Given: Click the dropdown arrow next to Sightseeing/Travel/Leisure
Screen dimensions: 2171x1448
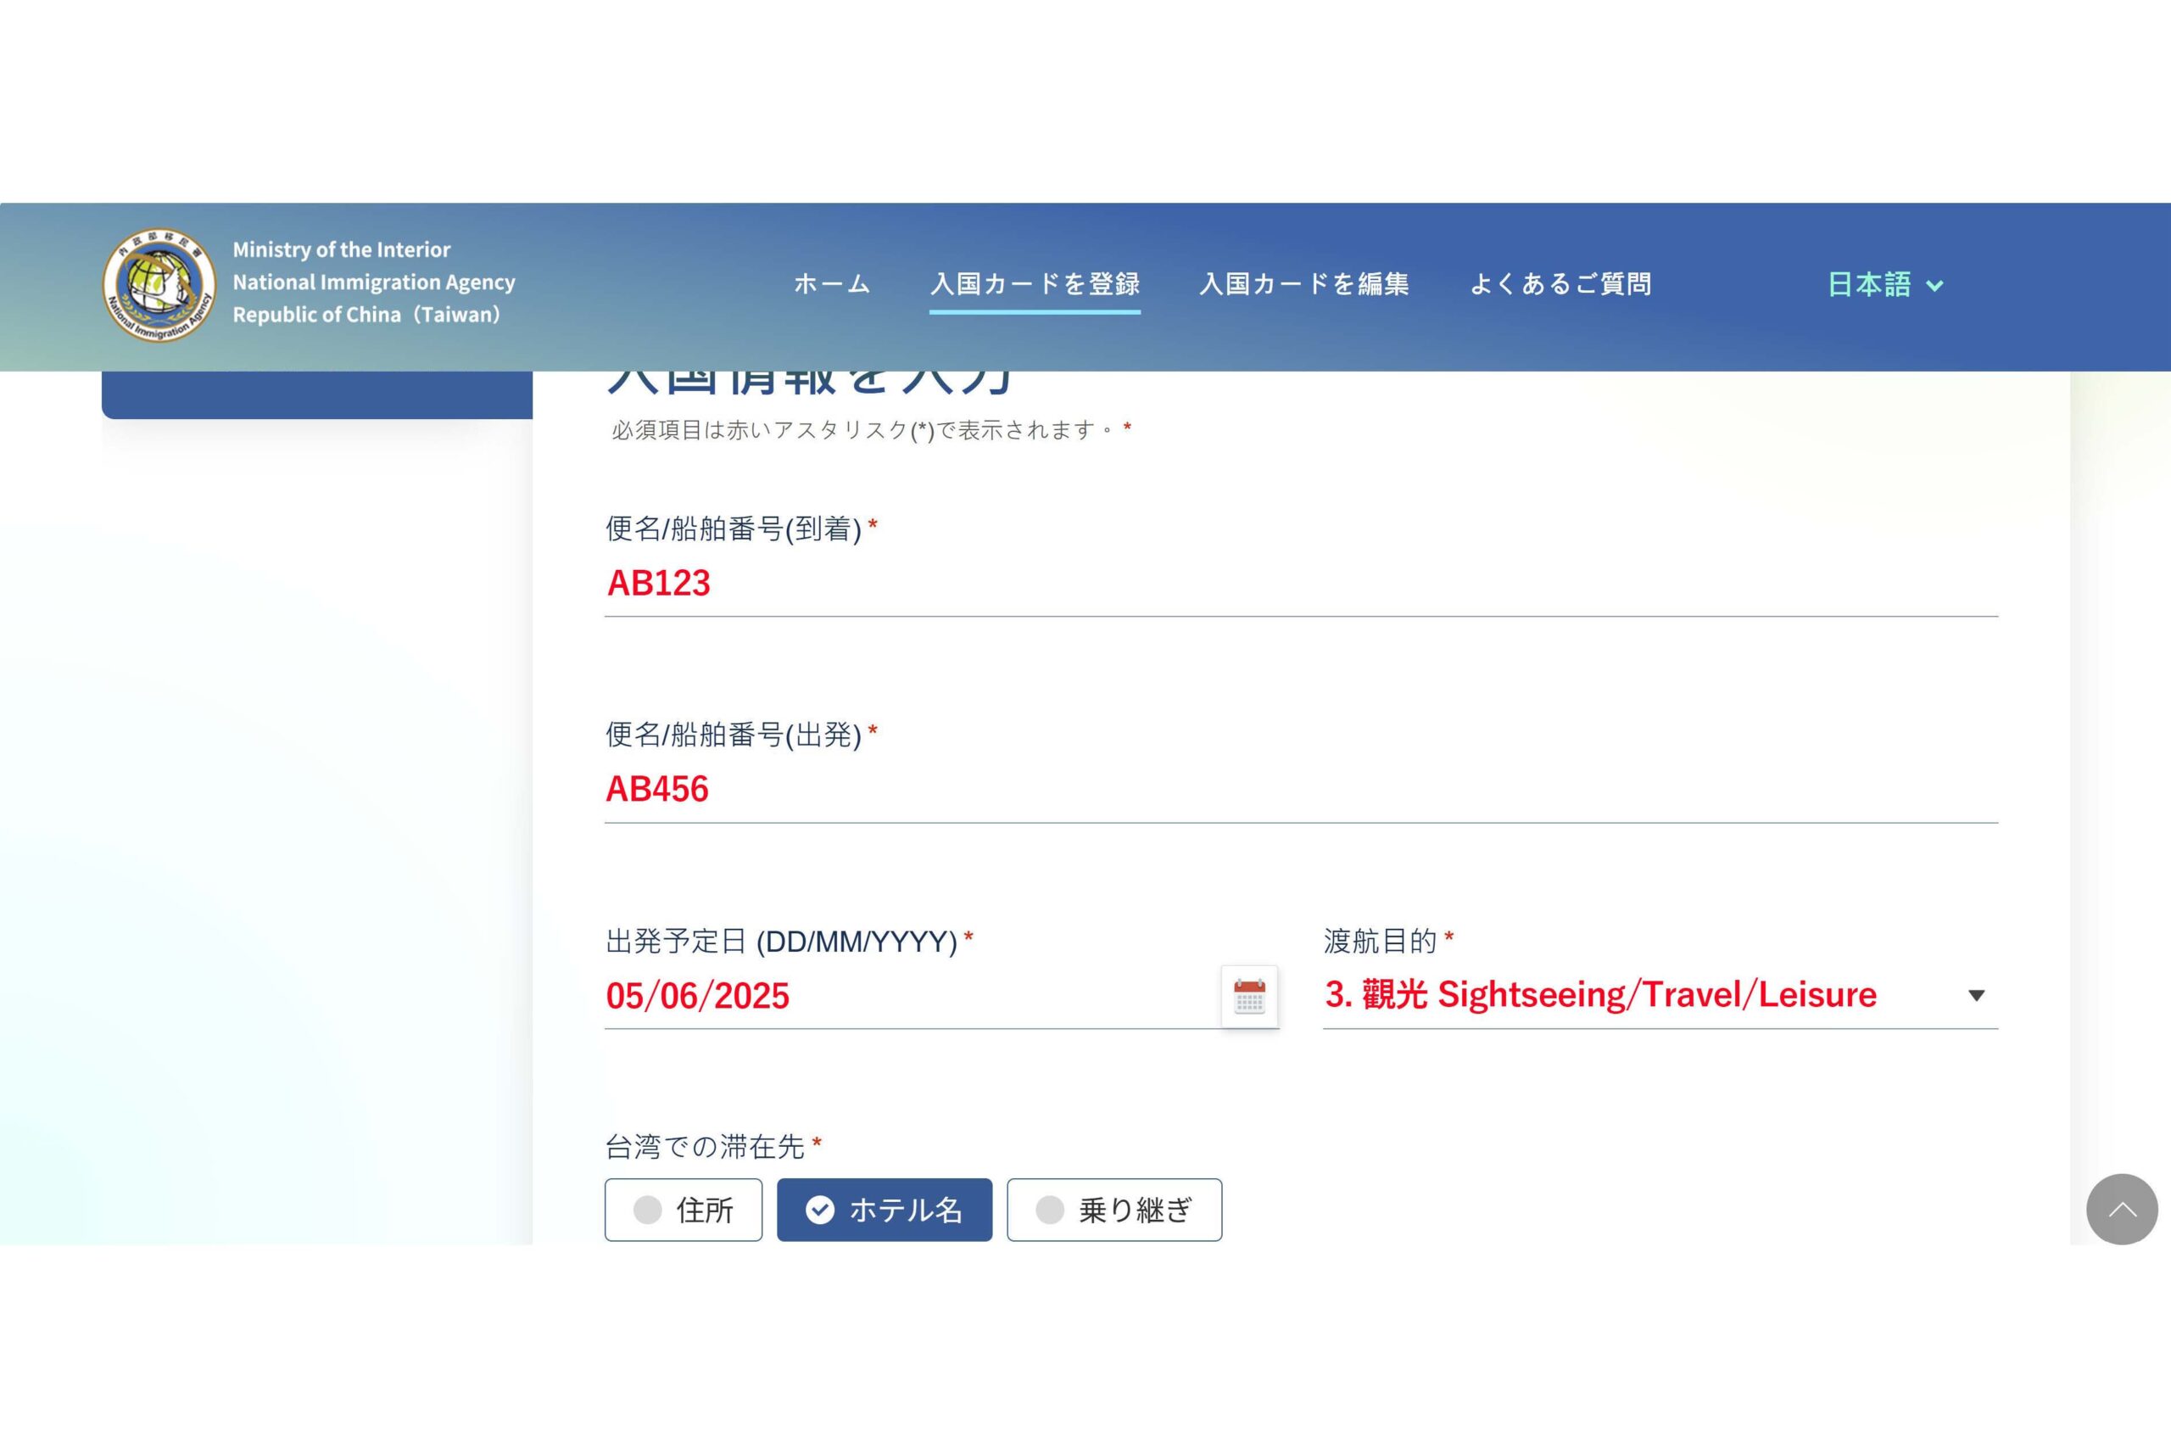Looking at the screenshot, I should 1975,996.
